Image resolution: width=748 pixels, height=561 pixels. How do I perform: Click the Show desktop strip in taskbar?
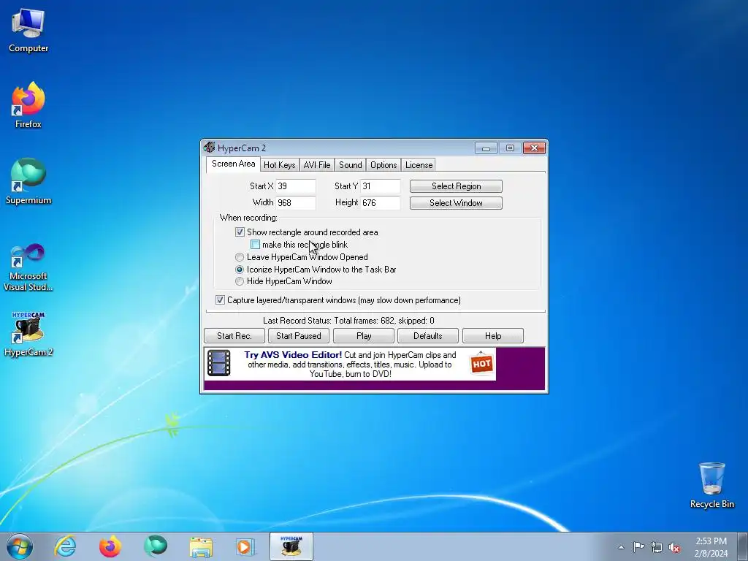click(742, 546)
